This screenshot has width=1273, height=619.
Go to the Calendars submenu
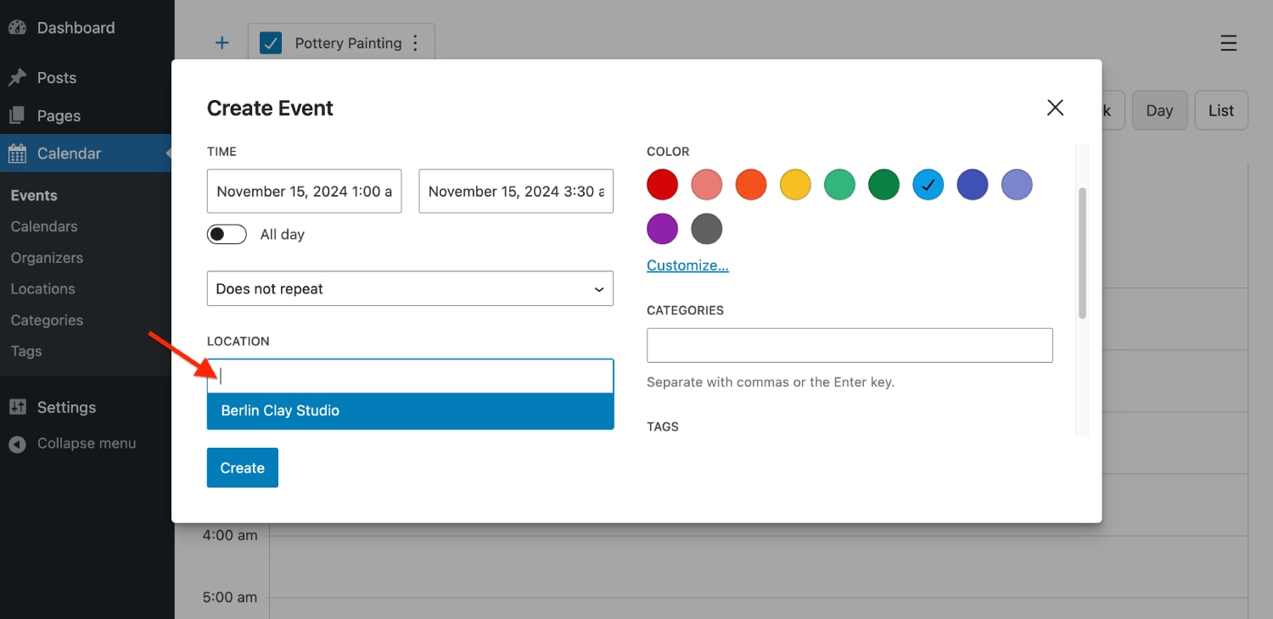tap(44, 226)
